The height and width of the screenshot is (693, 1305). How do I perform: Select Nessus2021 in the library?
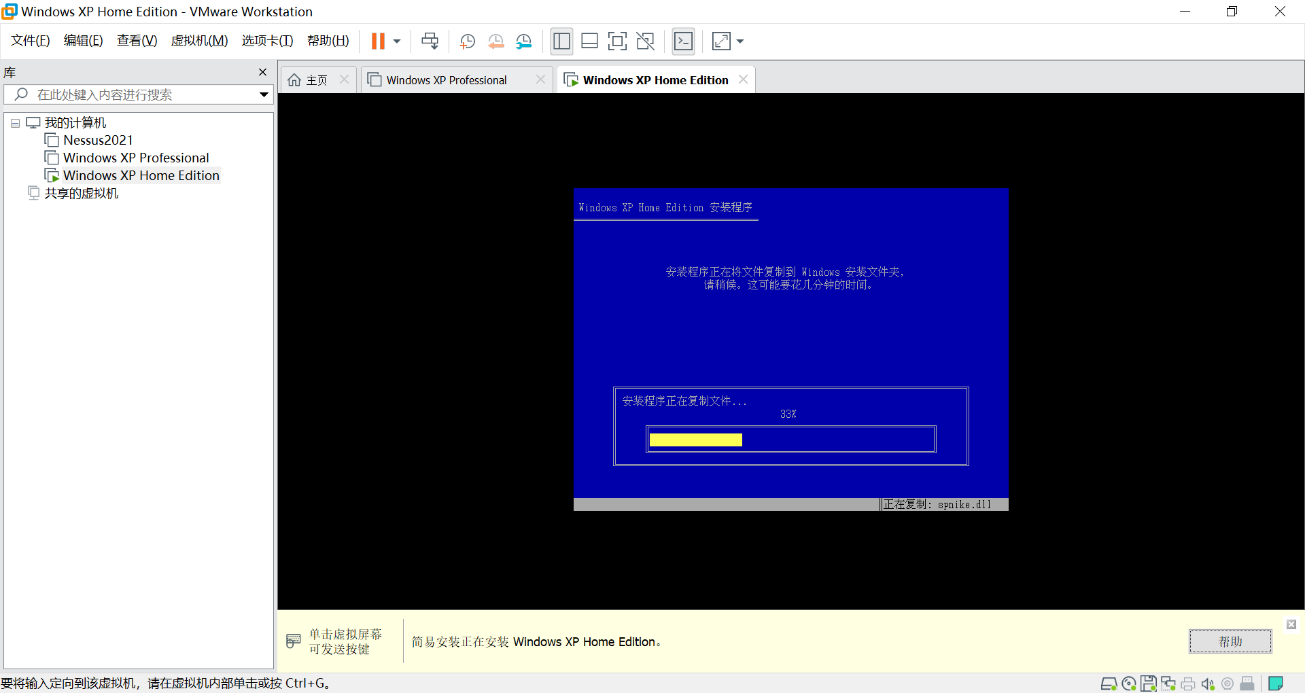(x=98, y=140)
